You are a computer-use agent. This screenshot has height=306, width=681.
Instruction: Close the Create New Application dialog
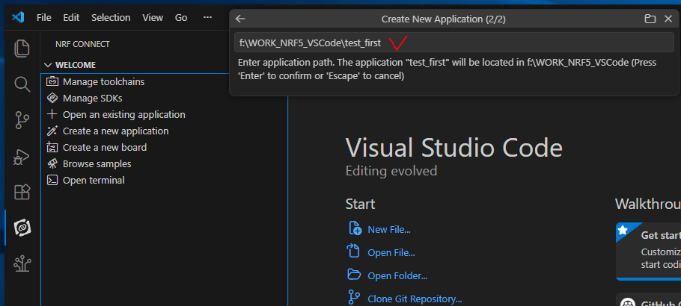point(668,19)
